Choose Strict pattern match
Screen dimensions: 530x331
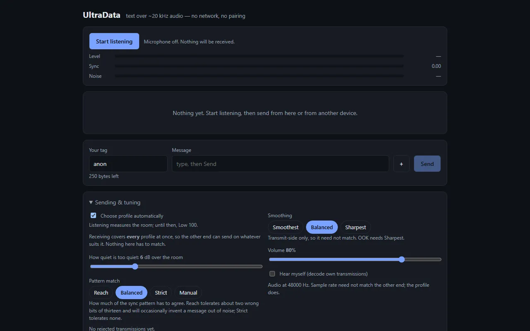(x=161, y=293)
